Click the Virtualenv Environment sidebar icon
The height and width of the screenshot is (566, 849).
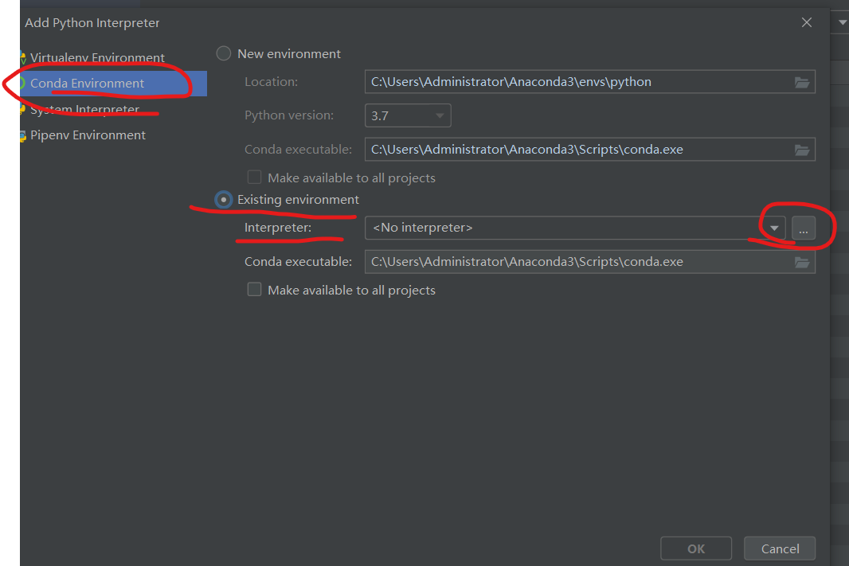point(24,57)
